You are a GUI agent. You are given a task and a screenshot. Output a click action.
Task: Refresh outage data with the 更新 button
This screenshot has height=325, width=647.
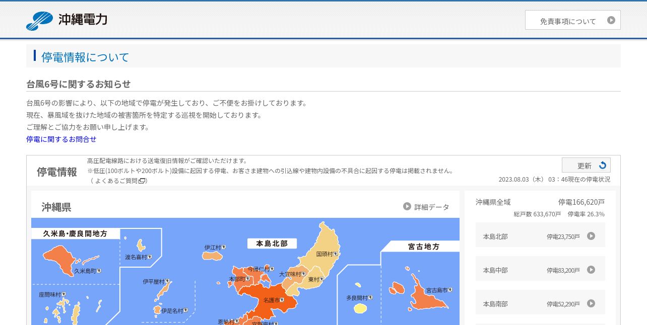(x=586, y=165)
